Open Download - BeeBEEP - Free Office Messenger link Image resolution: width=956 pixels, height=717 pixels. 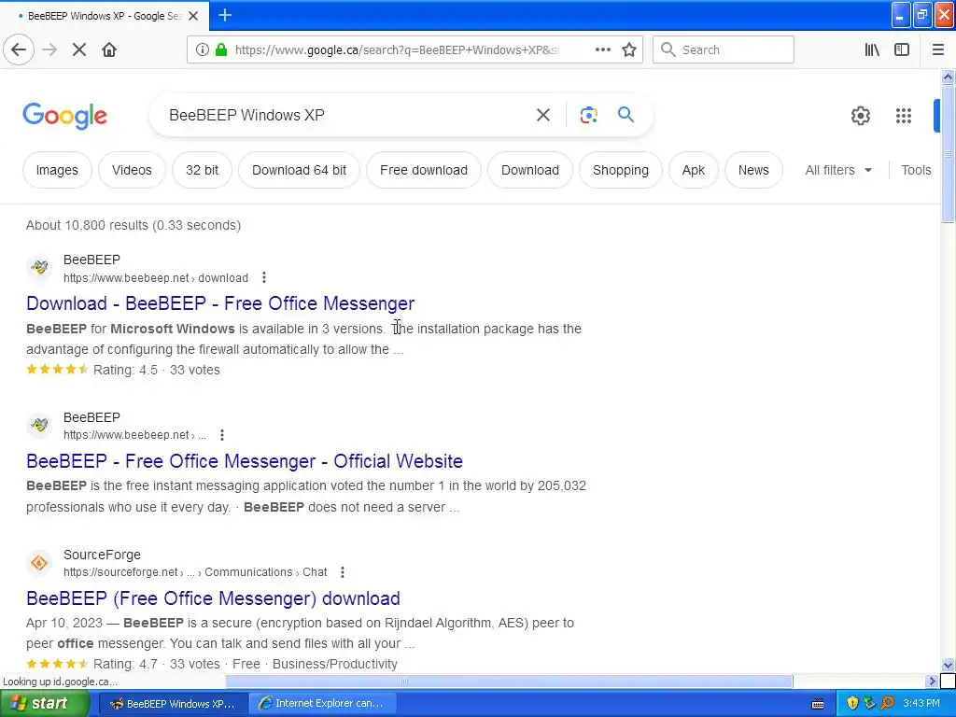point(220,303)
